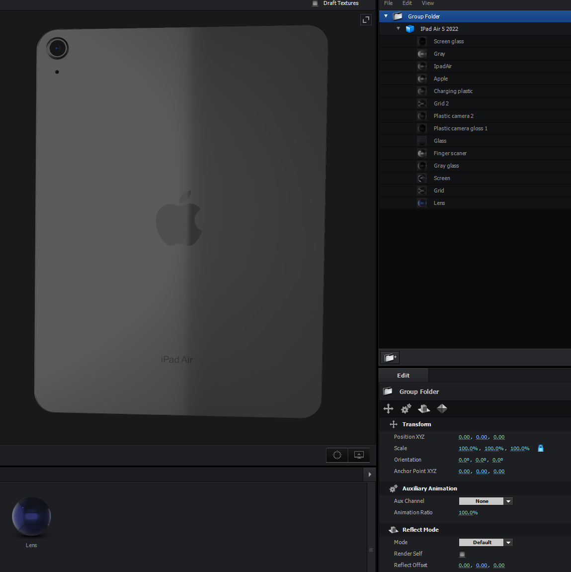
Task: Select the Finger scaner row
Action: click(475, 153)
